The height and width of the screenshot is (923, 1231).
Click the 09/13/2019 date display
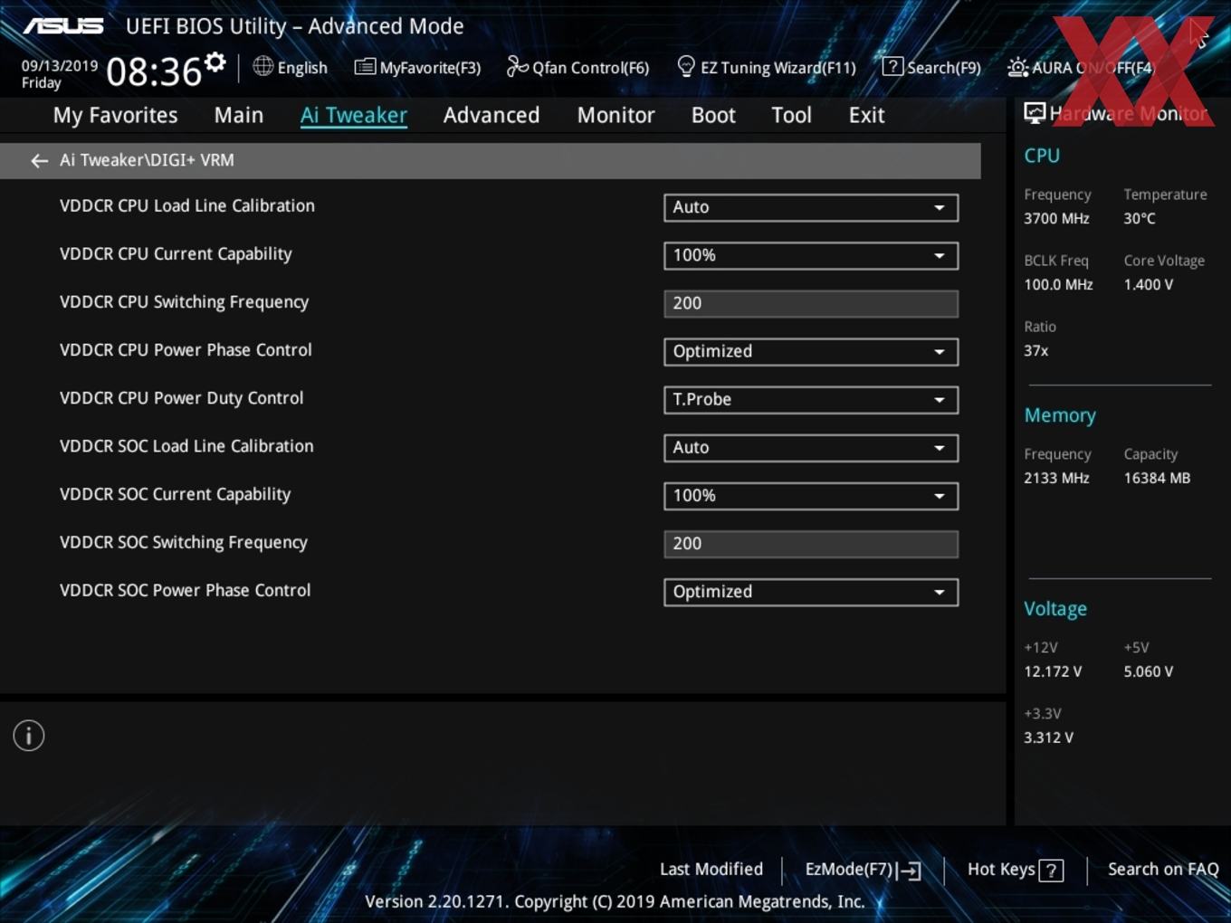tap(60, 65)
